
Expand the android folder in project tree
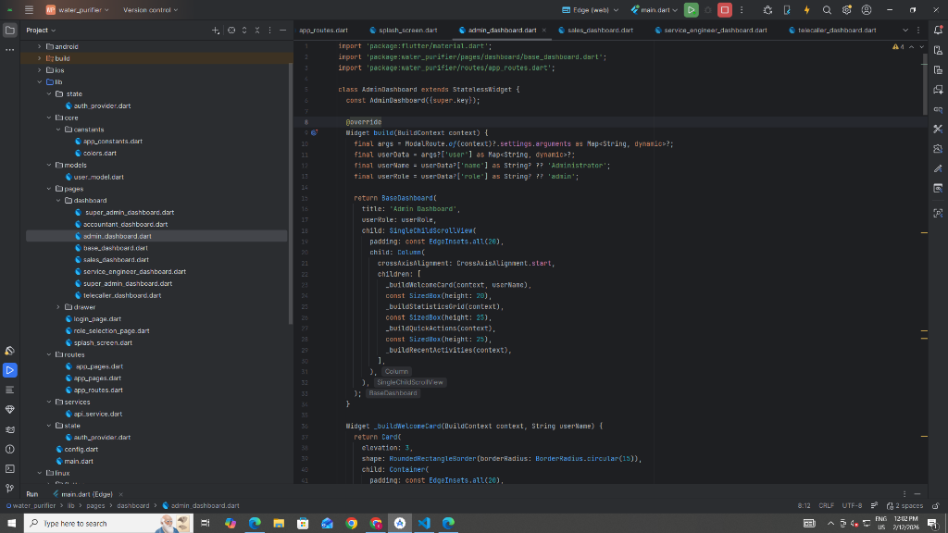[x=39, y=46]
